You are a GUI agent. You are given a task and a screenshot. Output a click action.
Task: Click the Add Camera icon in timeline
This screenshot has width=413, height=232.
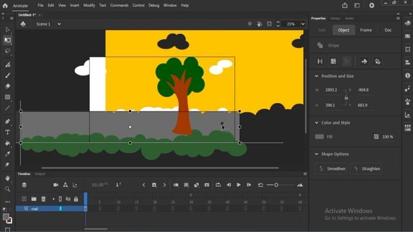coord(55,185)
